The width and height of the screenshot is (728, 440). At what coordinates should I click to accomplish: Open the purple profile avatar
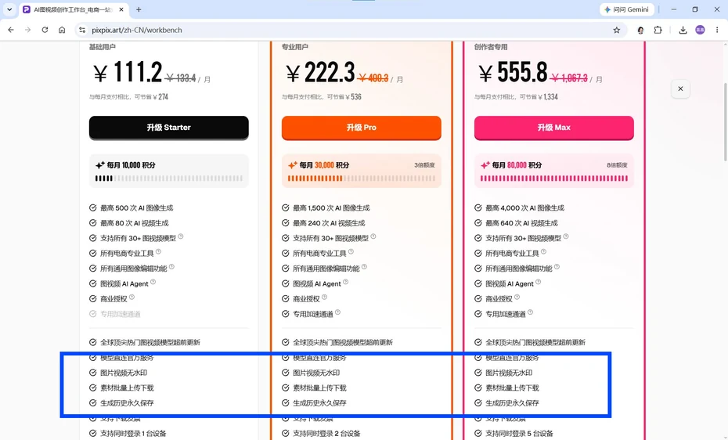[700, 30]
